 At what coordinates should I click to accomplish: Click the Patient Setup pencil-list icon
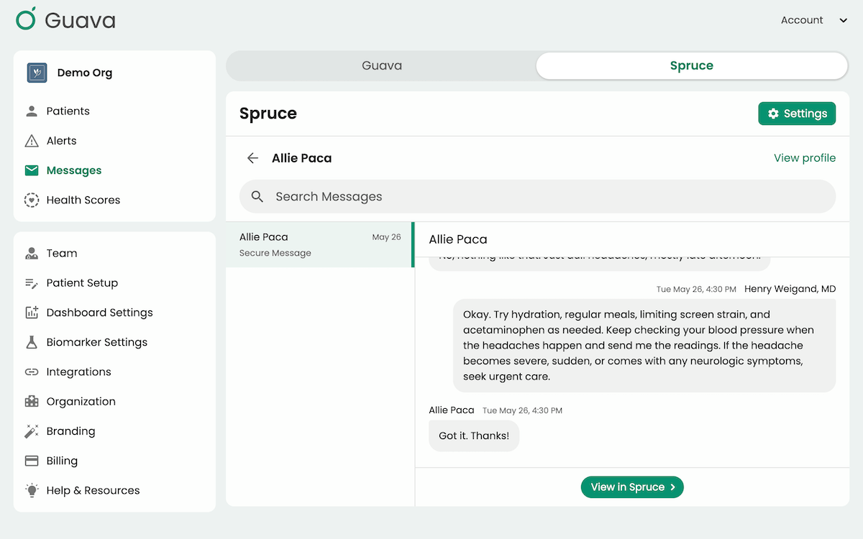click(x=32, y=283)
